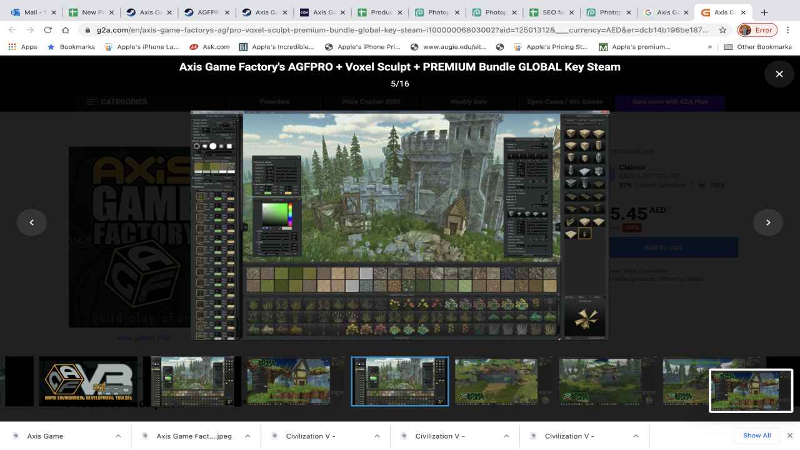Open a new browser tab

click(x=764, y=12)
